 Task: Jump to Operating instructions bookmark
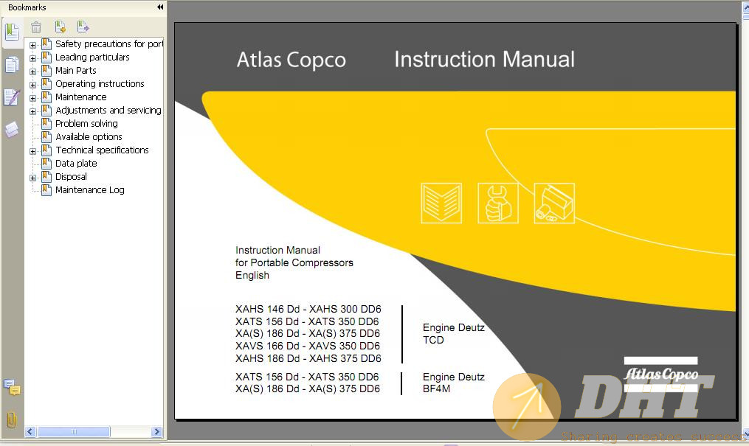click(100, 84)
